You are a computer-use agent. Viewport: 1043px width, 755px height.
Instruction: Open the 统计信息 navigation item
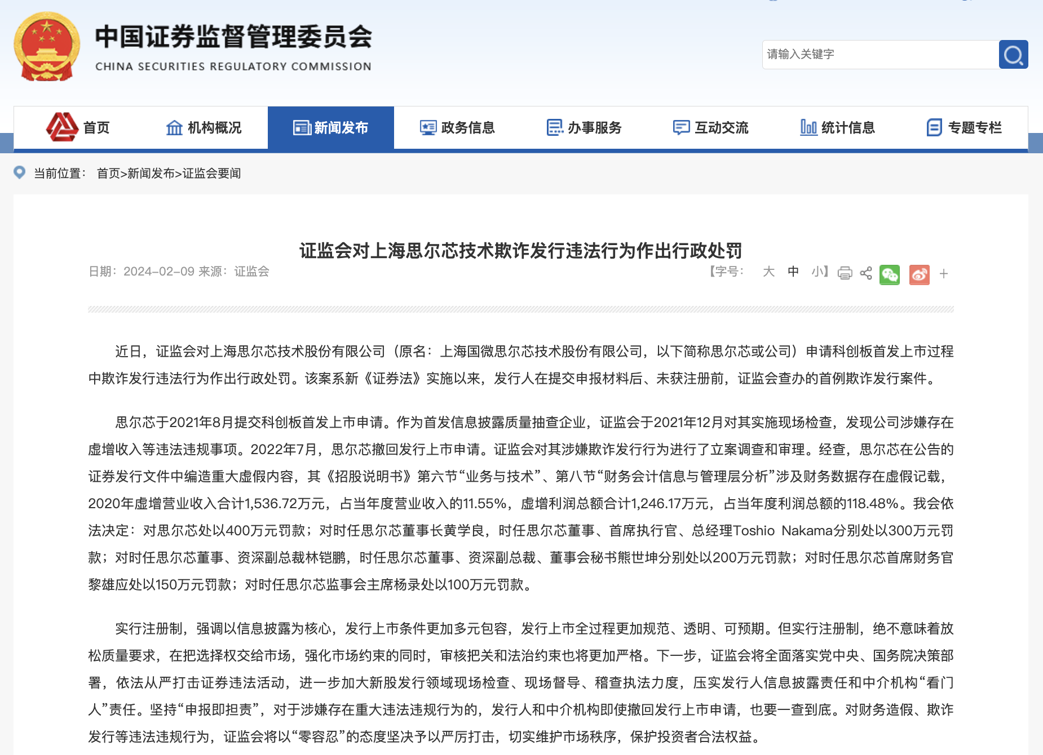[838, 128]
